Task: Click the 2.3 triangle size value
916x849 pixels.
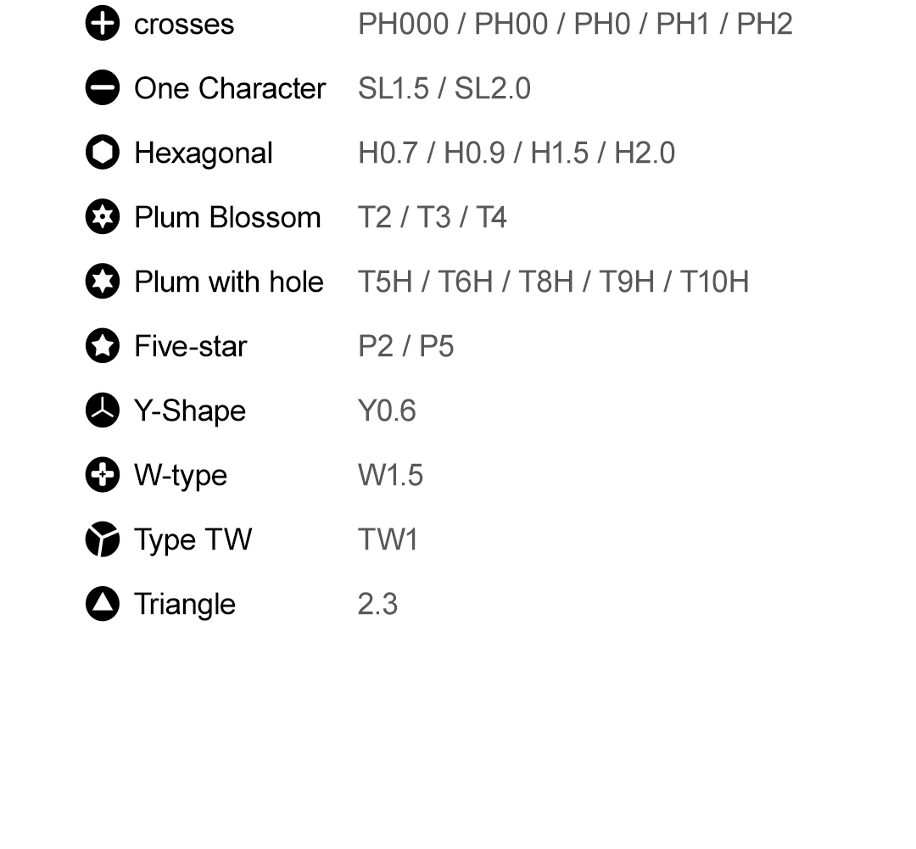Action: [x=377, y=605]
